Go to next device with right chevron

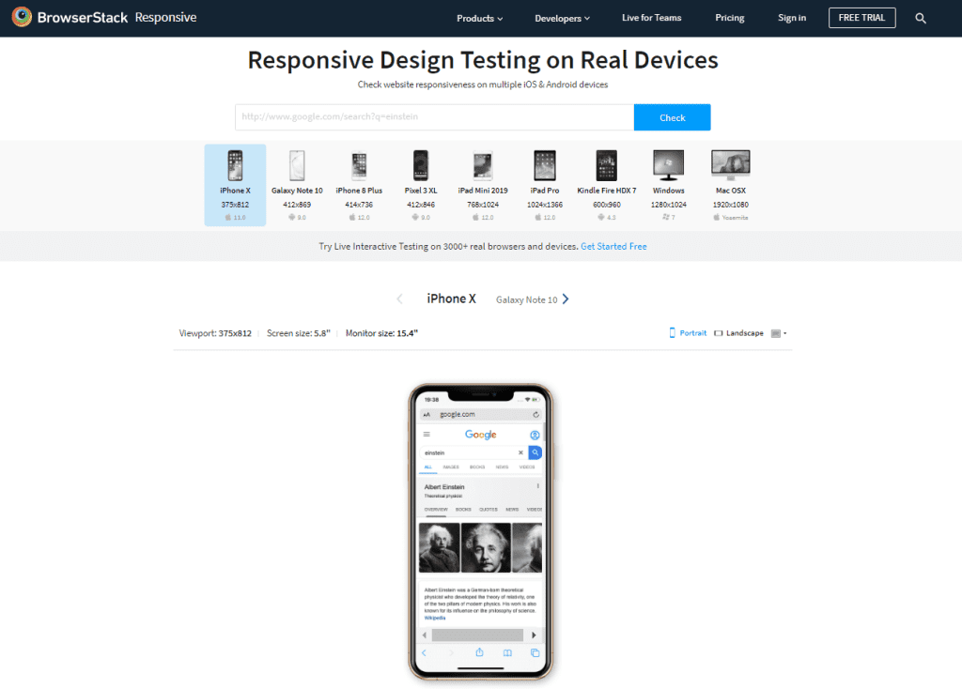point(566,299)
